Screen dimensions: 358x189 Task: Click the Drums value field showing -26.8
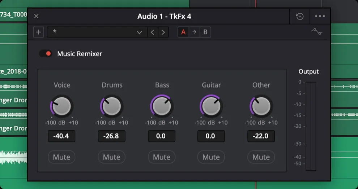111,136
